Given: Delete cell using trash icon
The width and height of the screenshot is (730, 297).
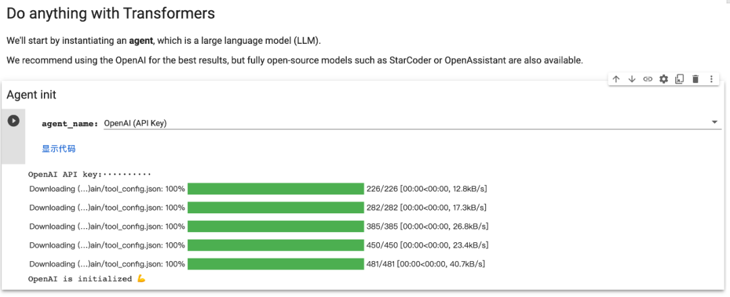Looking at the screenshot, I should click(x=696, y=79).
